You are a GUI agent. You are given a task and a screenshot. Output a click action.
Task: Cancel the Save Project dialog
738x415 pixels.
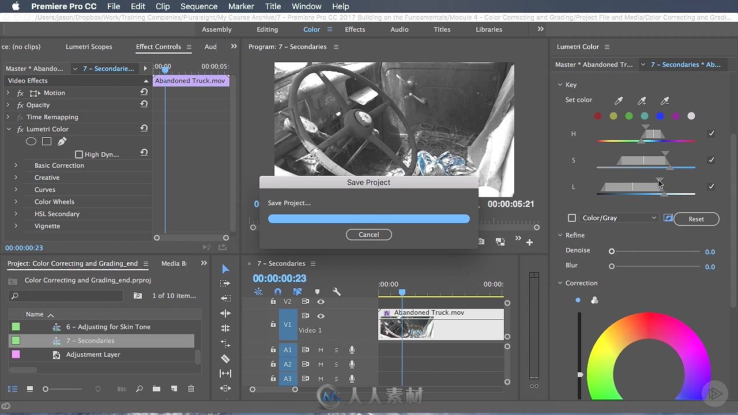point(369,235)
